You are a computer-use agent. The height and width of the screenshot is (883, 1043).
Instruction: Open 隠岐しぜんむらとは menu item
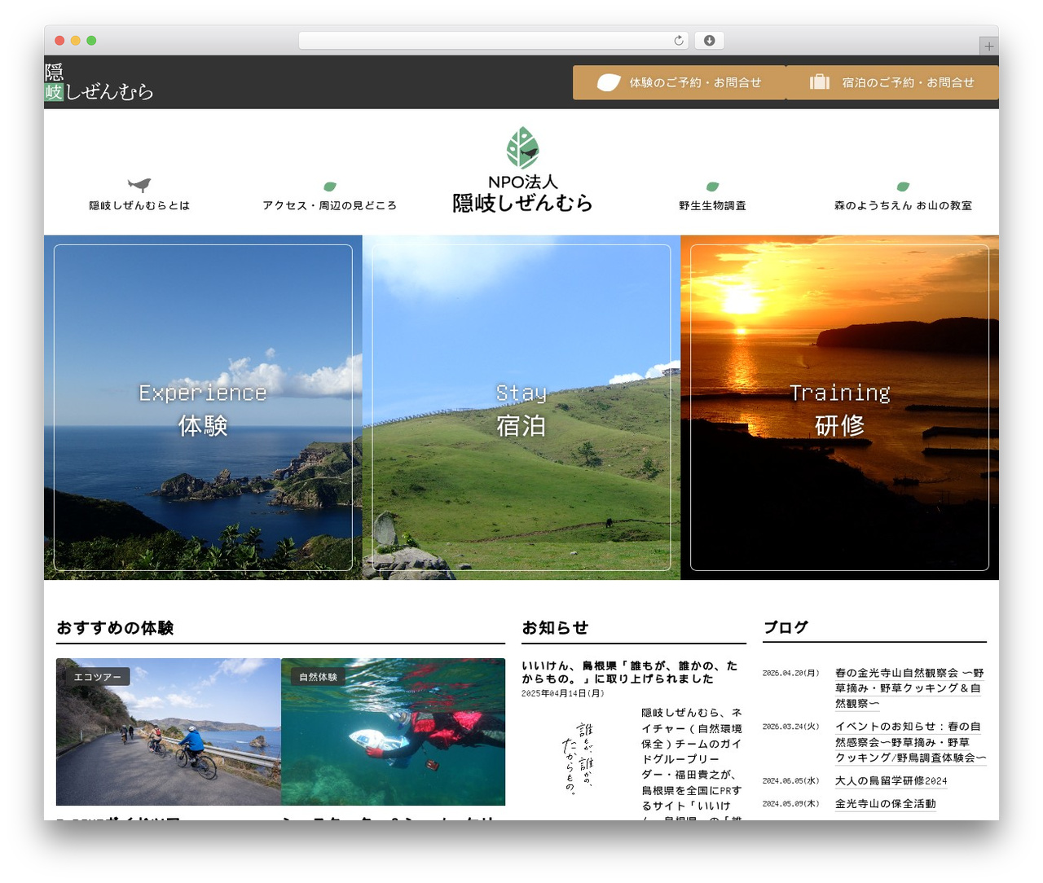(139, 205)
